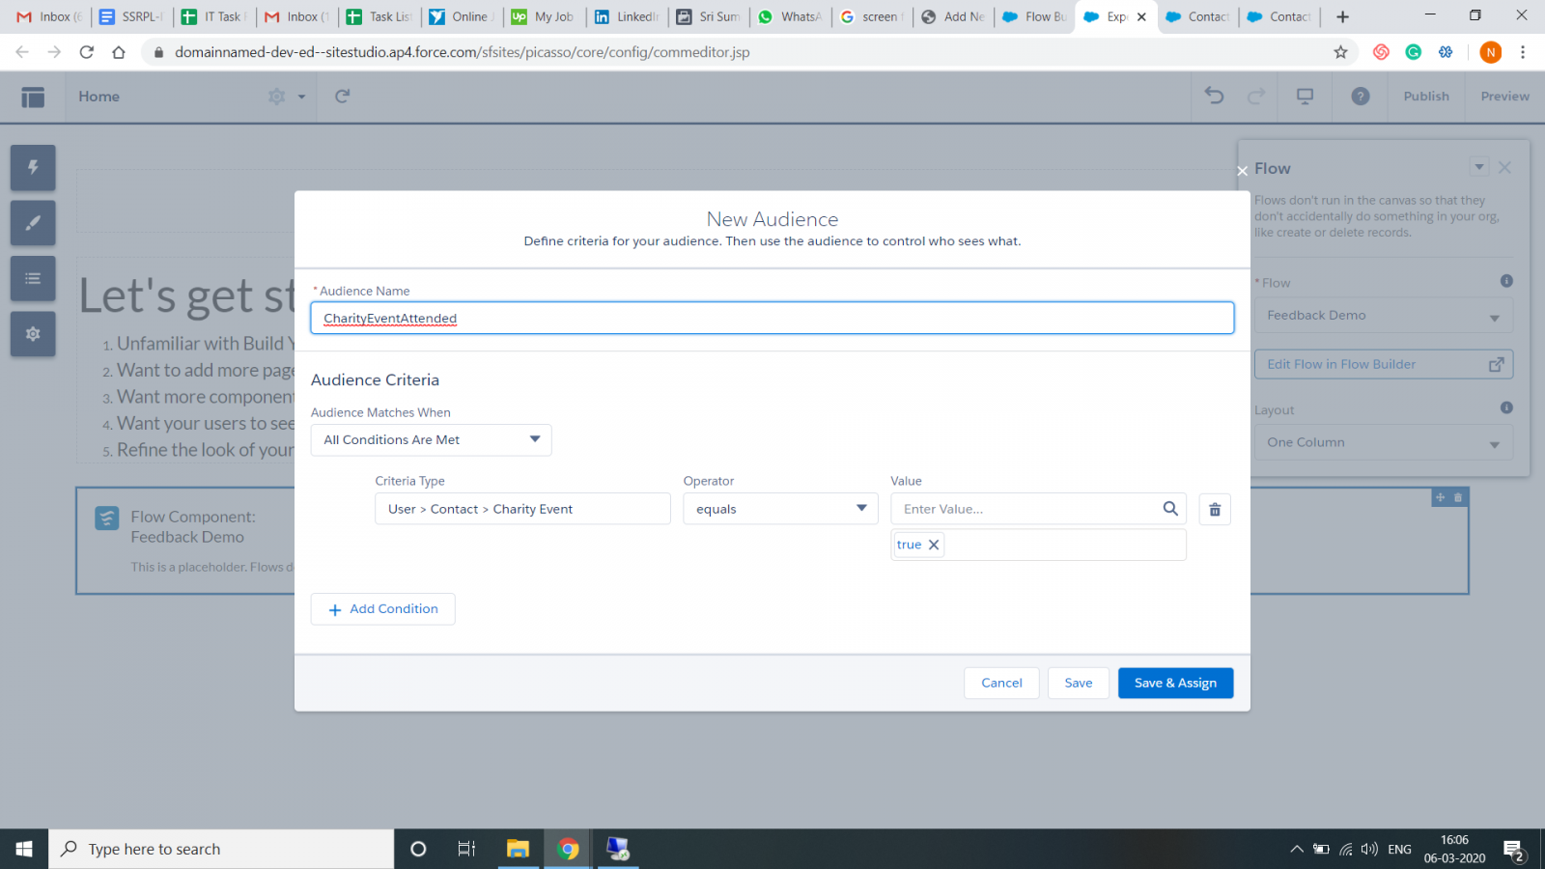Open the Page Structure list icon

click(x=32, y=278)
